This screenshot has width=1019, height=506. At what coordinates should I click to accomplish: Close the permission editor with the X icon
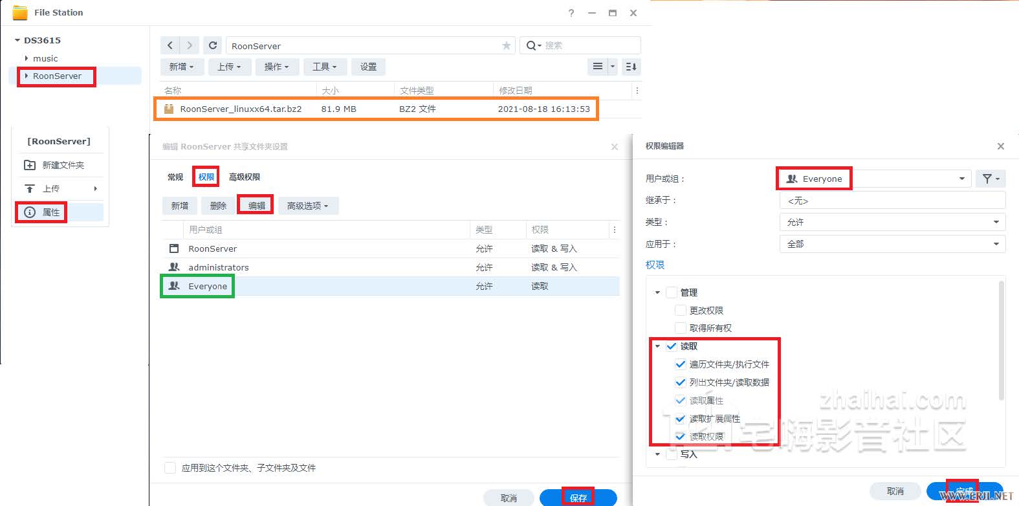pyautogui.click(x=1000, y=146)
